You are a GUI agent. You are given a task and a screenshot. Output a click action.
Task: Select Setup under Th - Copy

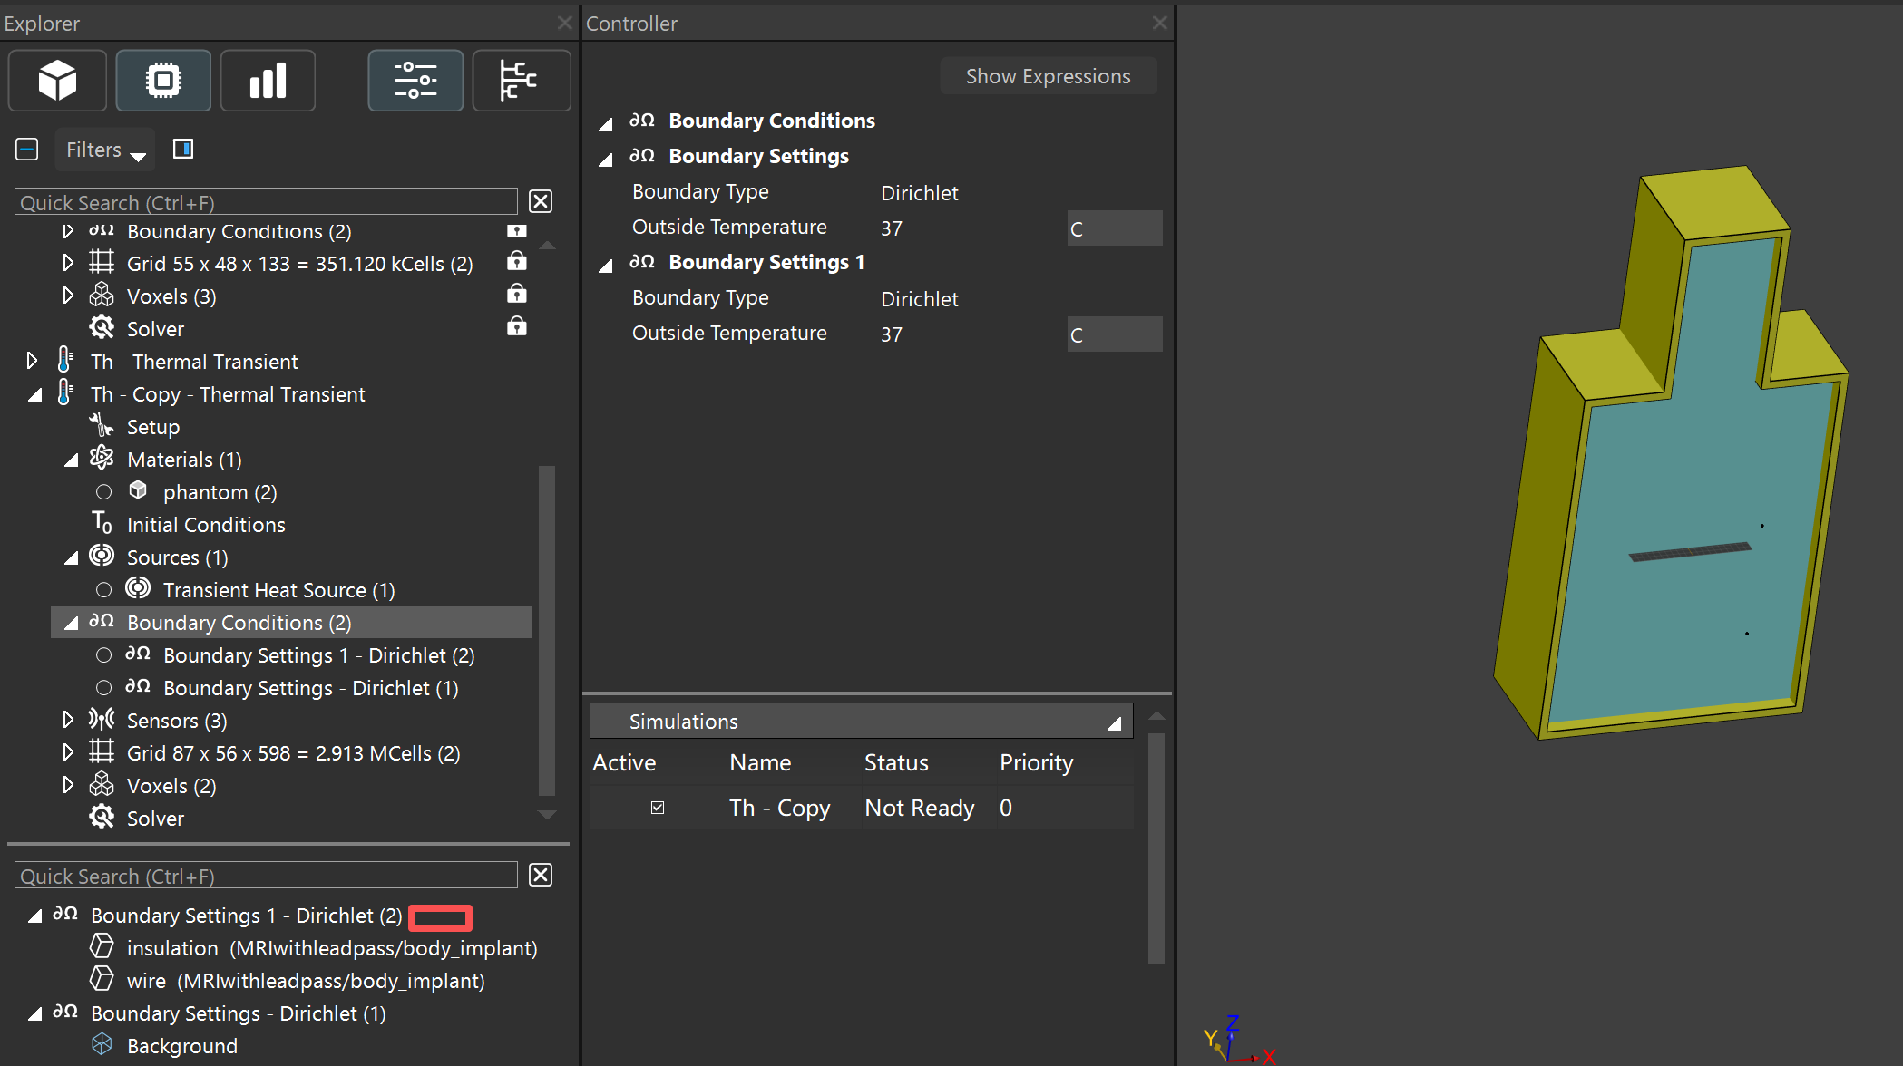(153, 427)
